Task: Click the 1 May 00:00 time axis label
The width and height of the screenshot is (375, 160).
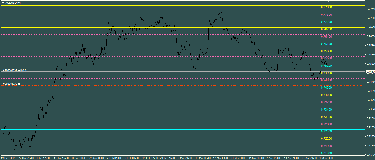Action: coord(327,158)
